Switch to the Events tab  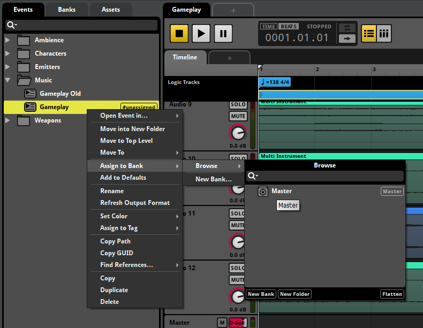[23, 10]
